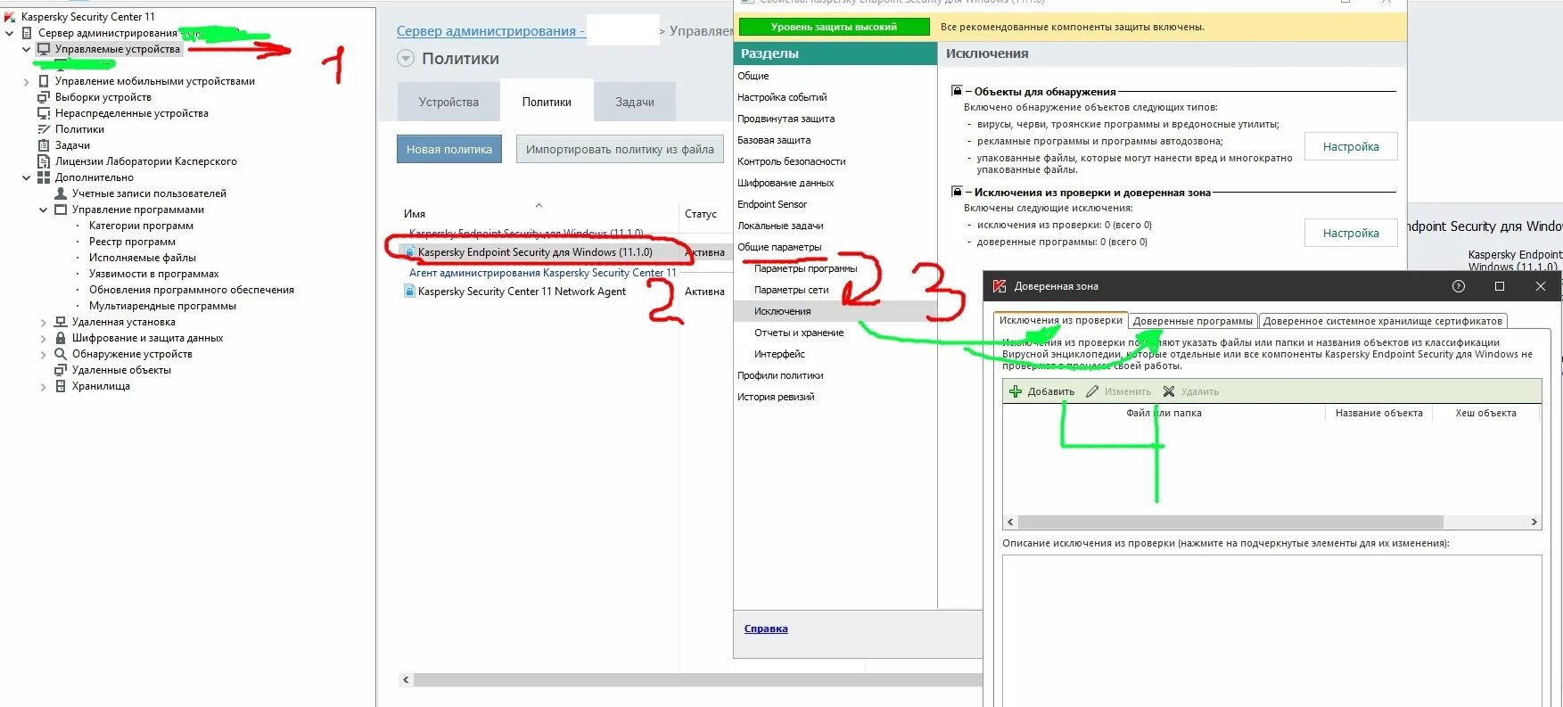Click the Kaspersky logo in Доверенная зона title bar

pos(999,286)
